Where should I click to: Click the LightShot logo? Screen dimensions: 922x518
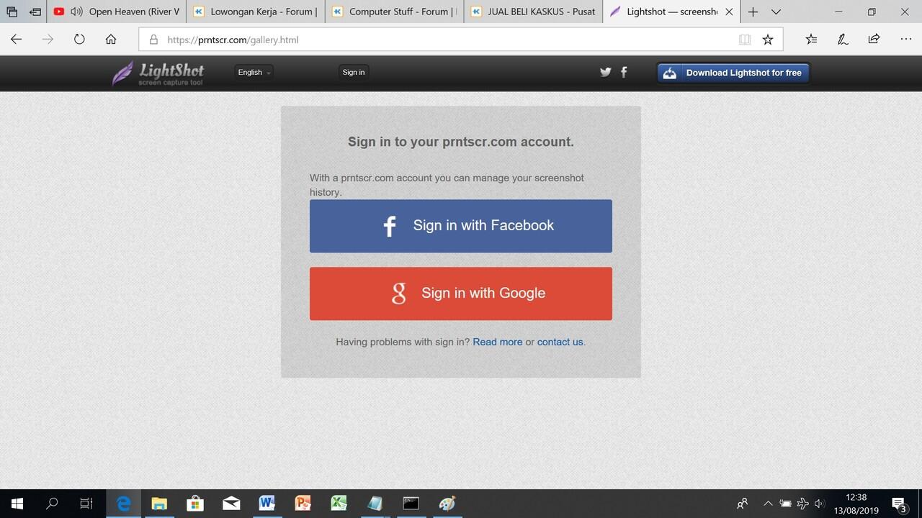158,73
